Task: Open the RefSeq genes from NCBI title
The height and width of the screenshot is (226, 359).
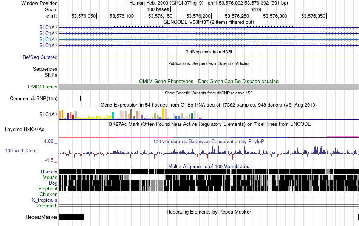Action: point(209,52)
